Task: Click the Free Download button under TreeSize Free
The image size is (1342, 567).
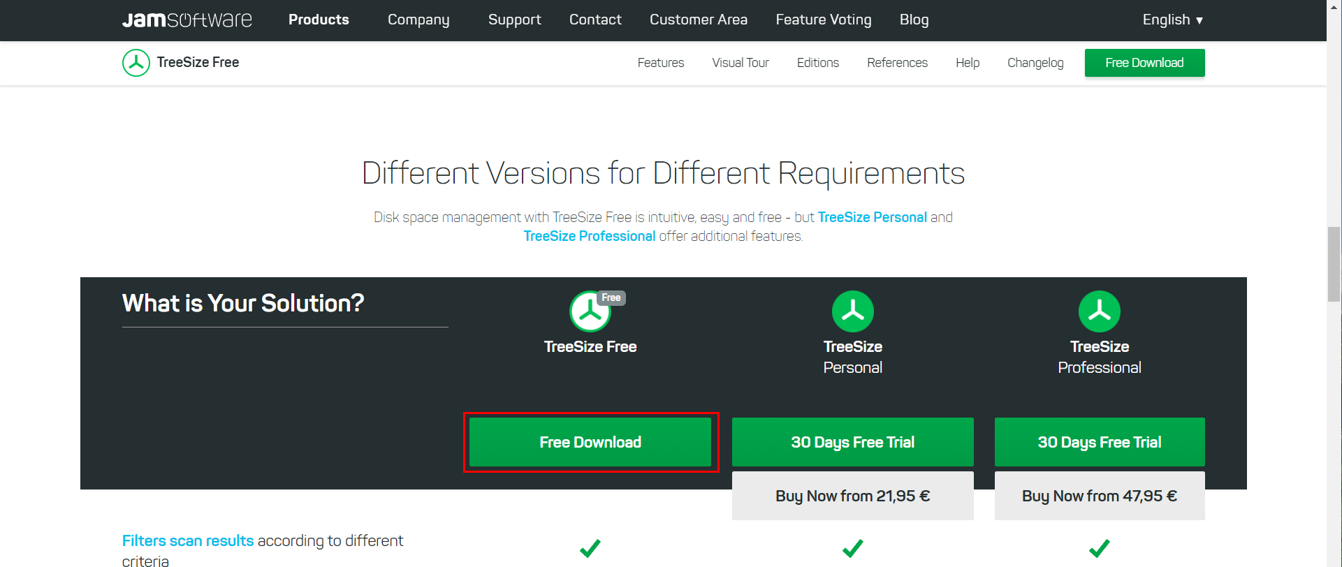Action: coord(590,442)
